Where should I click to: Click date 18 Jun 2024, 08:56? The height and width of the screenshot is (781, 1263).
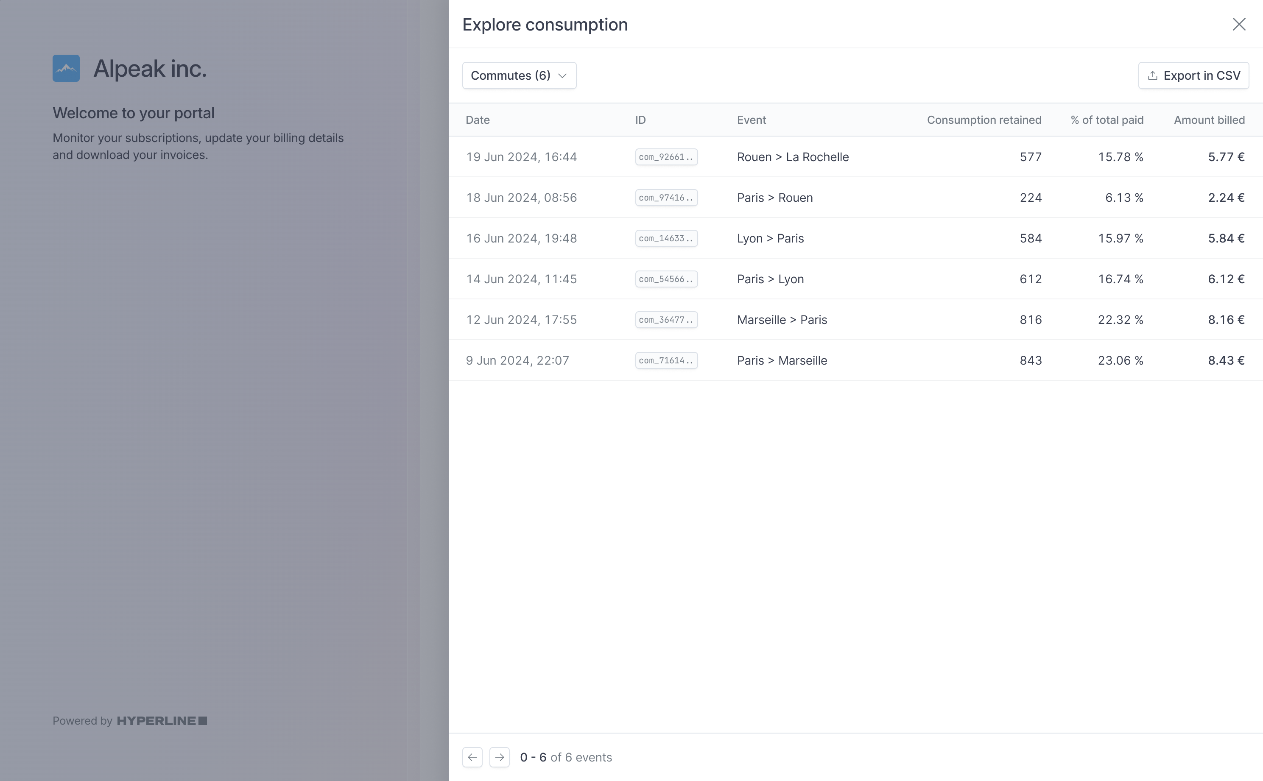tap(521, 197)
